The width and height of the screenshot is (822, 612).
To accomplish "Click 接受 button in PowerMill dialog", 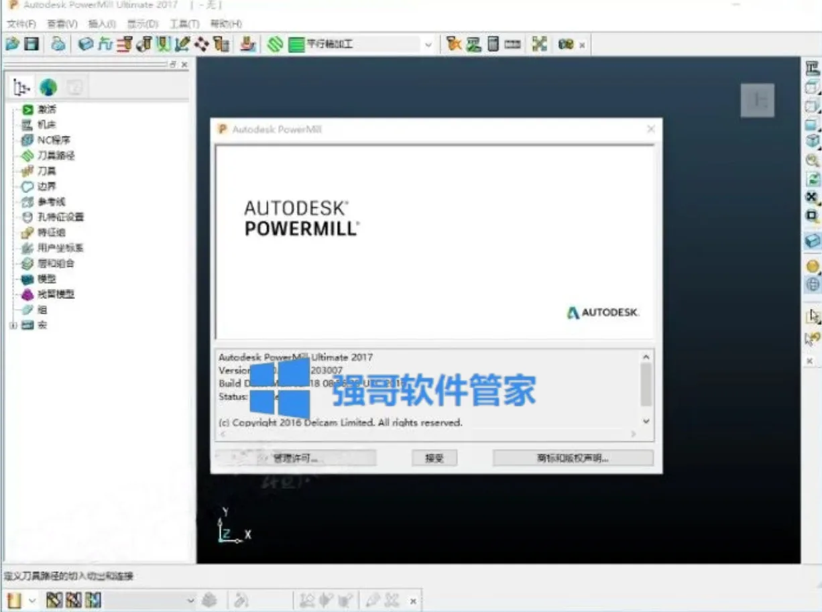I will tap(434, 458).
